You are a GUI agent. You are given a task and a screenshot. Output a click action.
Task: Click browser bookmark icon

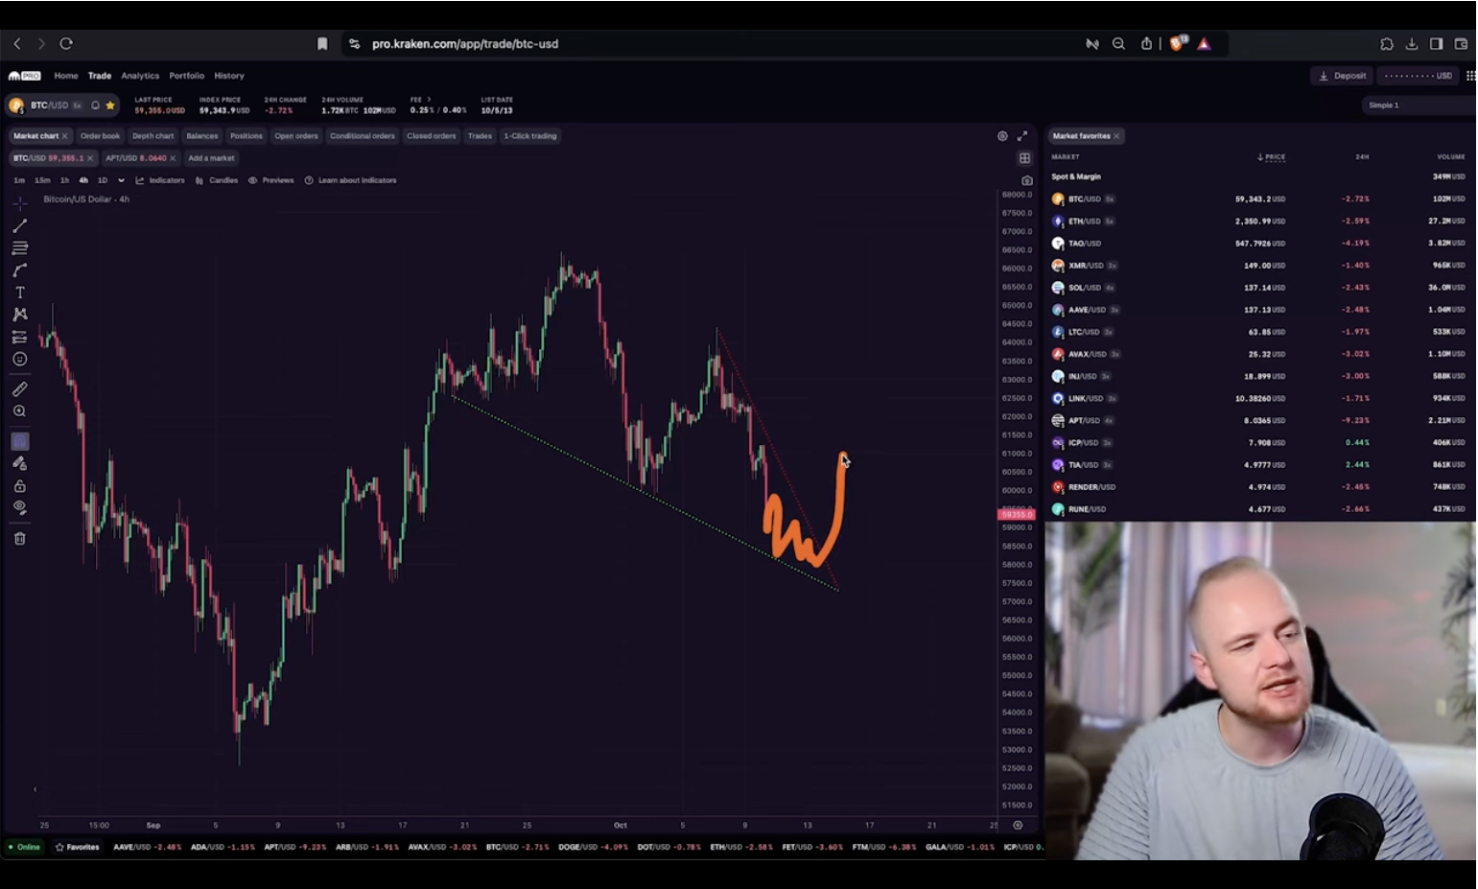[322, 43]
